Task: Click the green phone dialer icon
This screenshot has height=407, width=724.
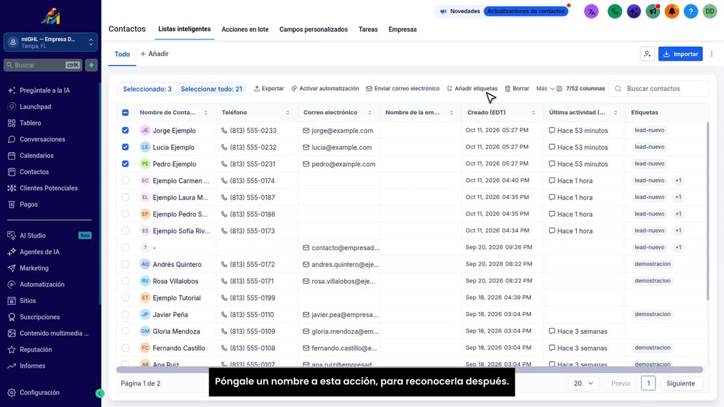Action: (615, 11)
